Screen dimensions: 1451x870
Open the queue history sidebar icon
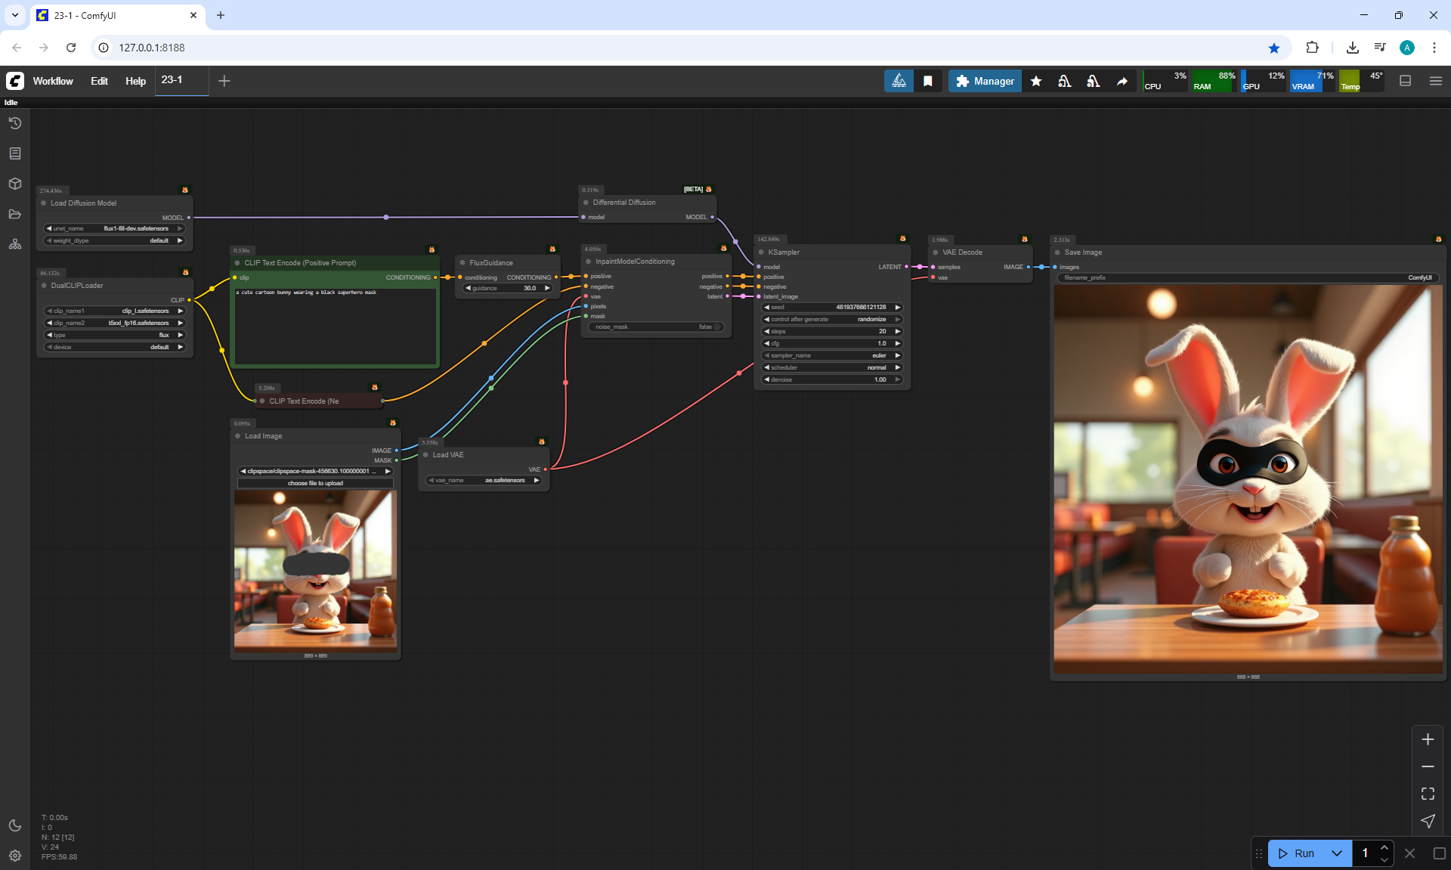point(15,123)
